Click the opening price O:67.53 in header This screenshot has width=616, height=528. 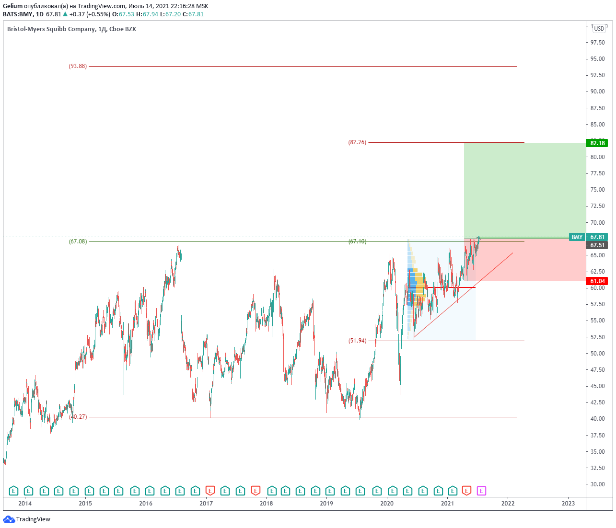[124, 14]
